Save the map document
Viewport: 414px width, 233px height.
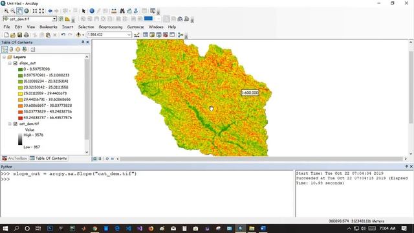pyautogui.click(x=19, y=35)
